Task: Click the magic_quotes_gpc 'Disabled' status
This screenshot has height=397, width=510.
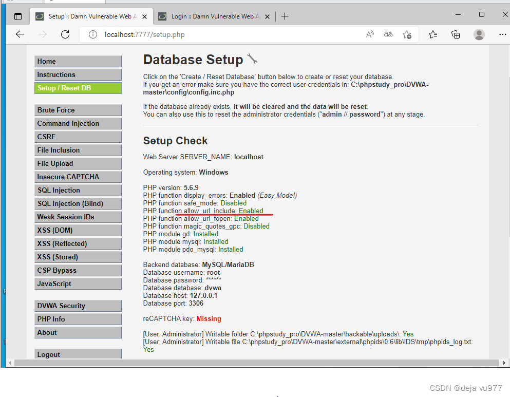Action: pyautogui.click(x=256, y=226)
